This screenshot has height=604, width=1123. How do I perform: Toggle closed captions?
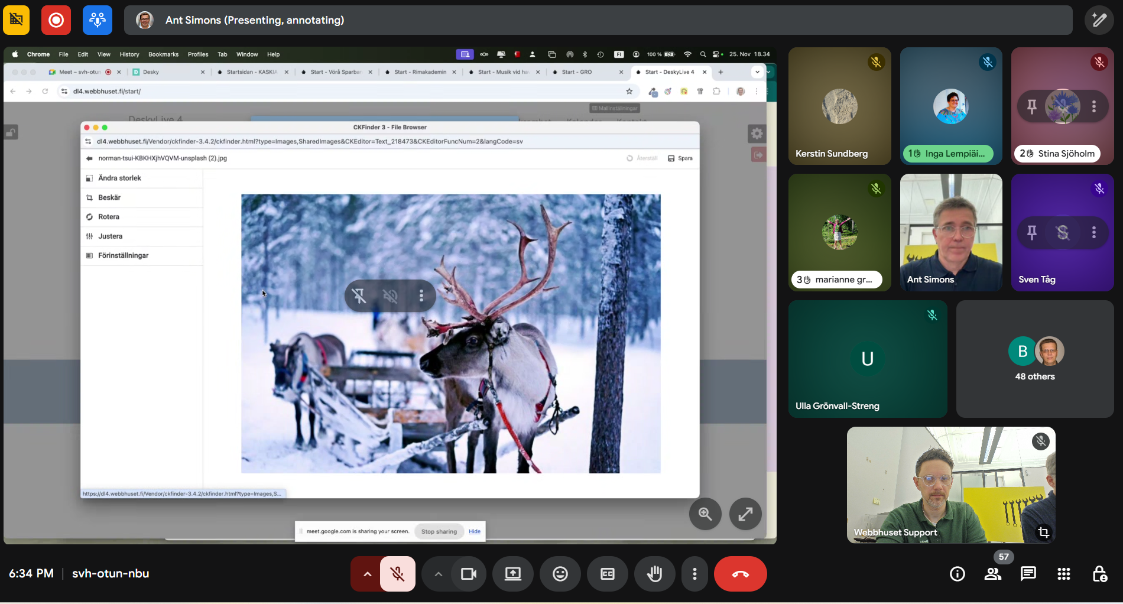click(607, 574)
